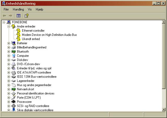Click the Ukendt enhed warning icon

19,39
